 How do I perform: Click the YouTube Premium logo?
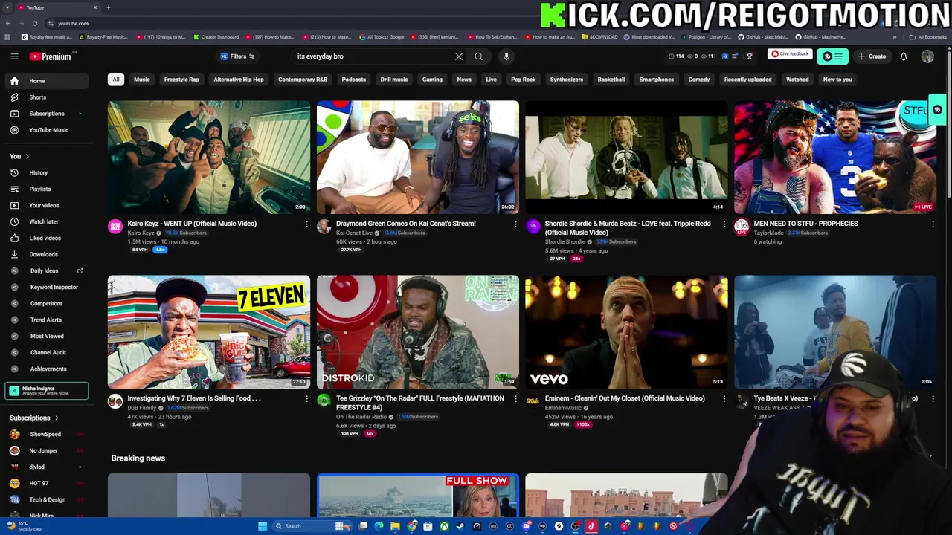(51, 56)
